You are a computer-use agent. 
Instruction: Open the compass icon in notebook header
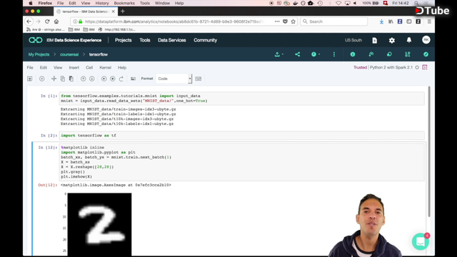426,54
